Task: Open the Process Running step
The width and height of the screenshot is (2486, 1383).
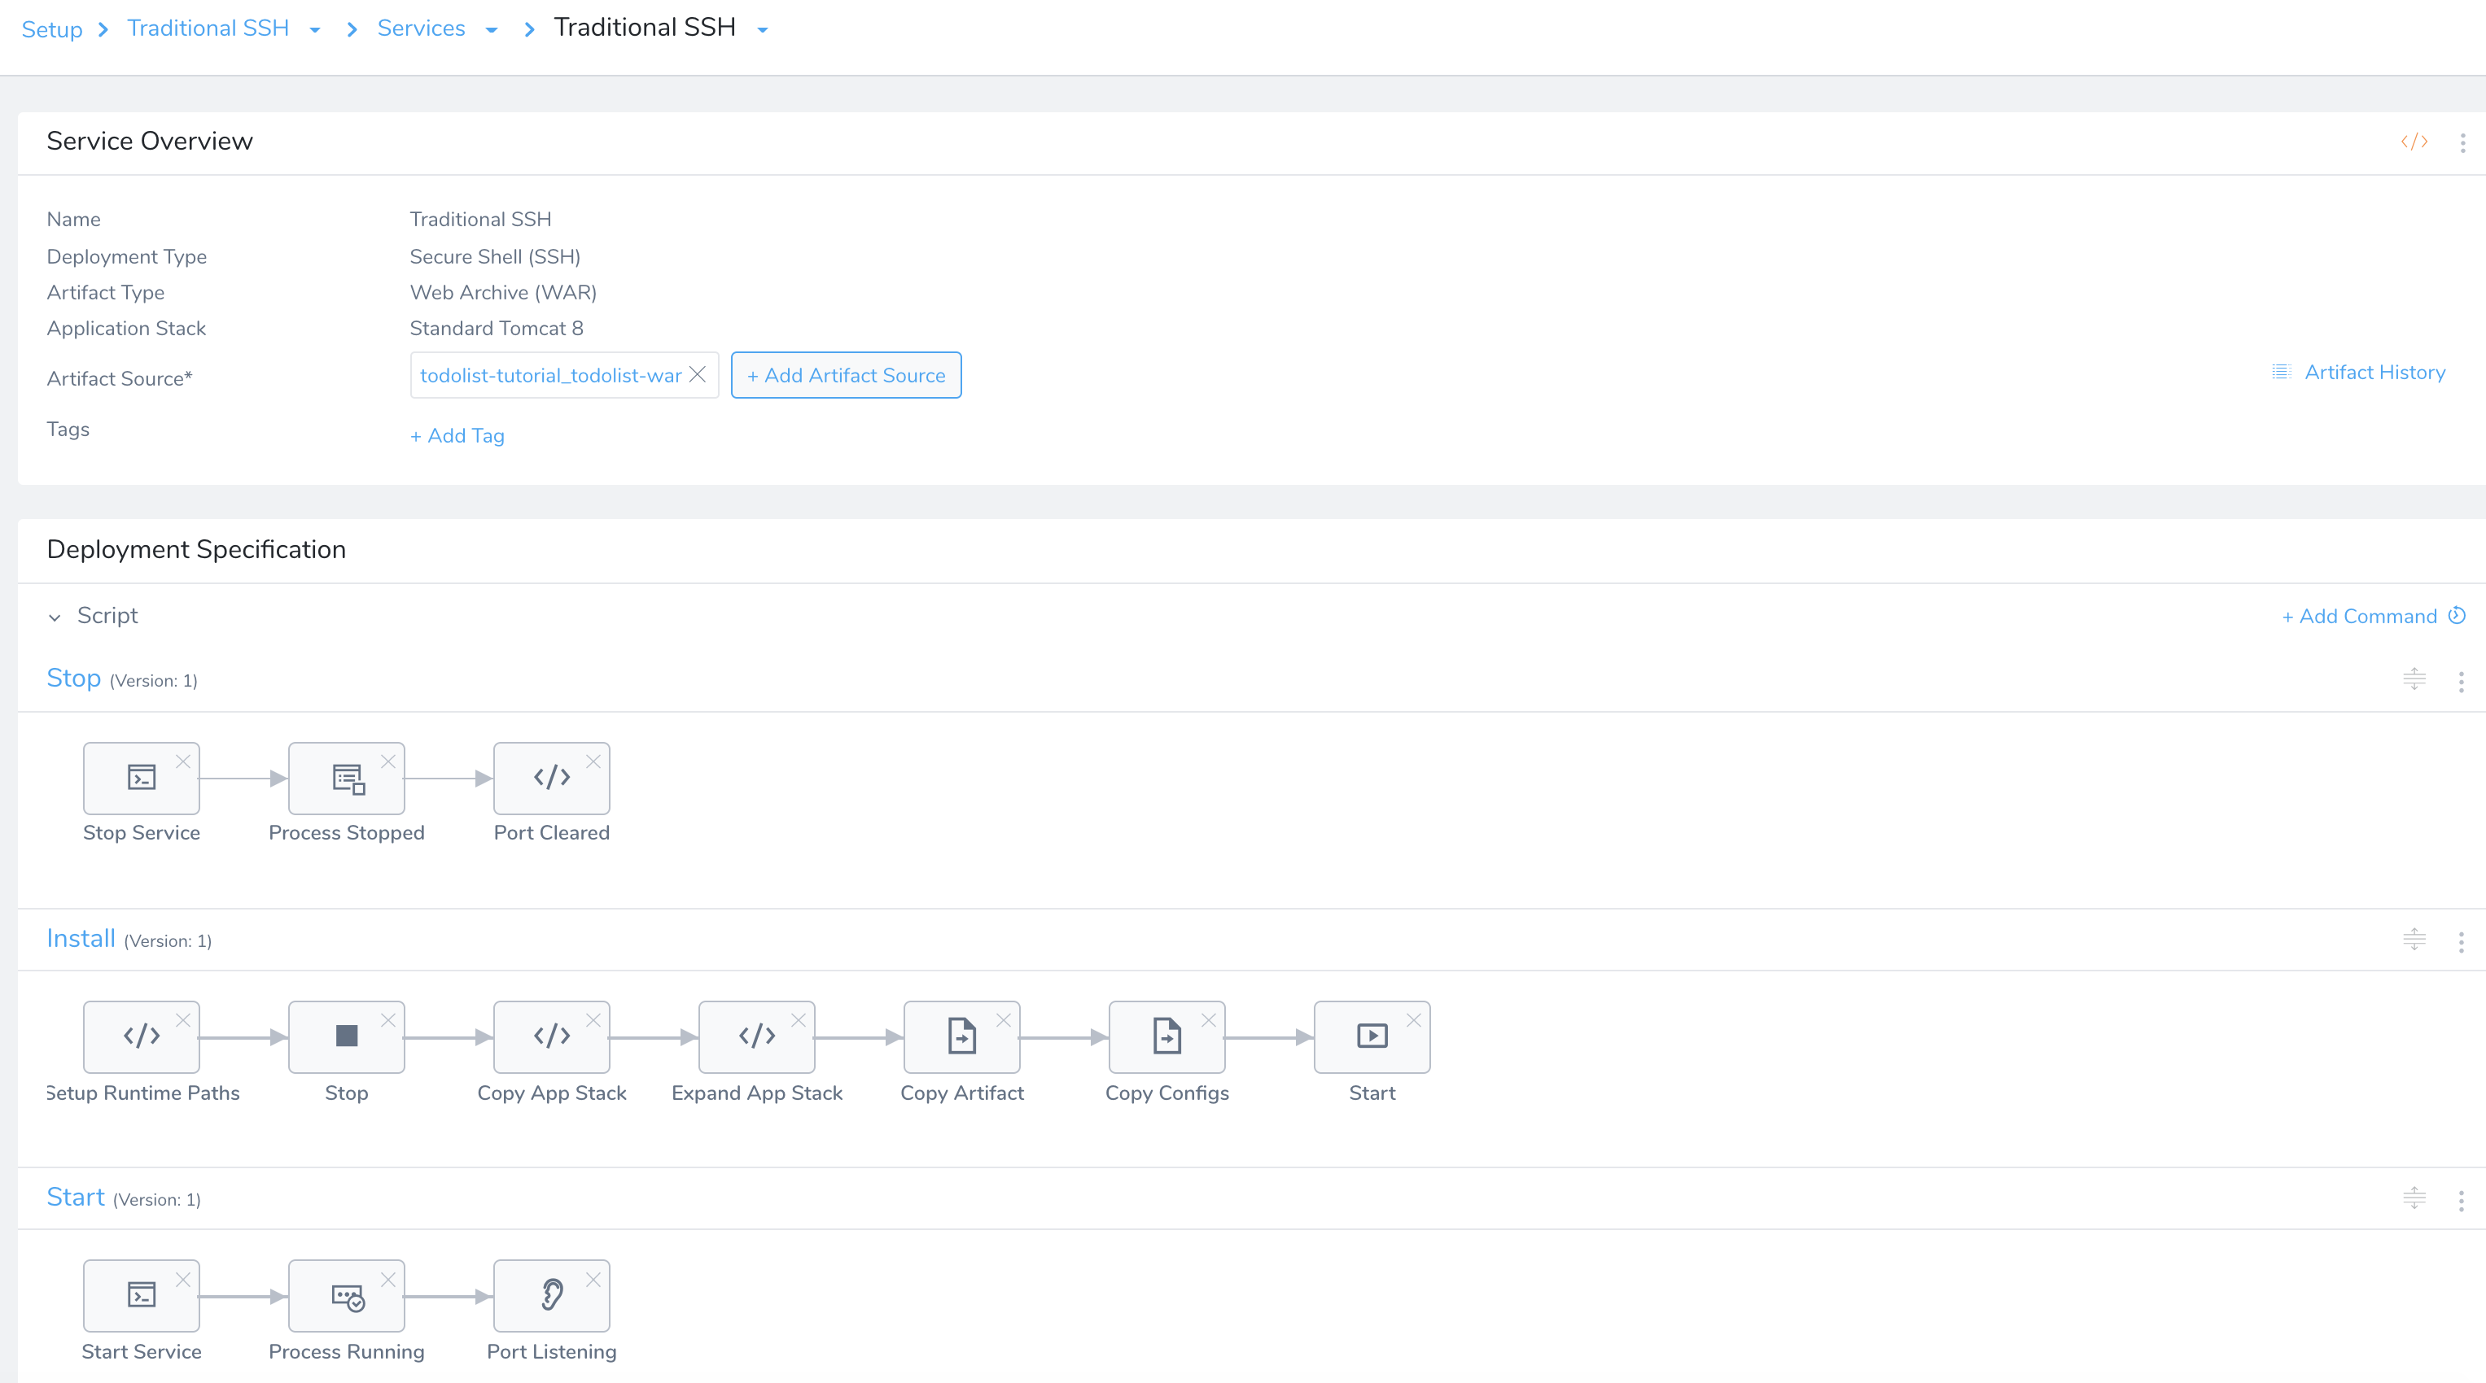Action: tap(347, 1295)
